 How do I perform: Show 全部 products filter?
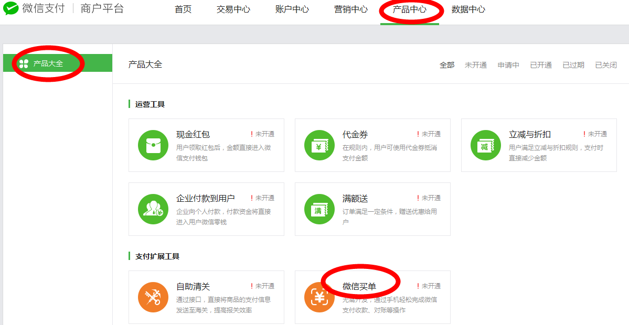447,65
